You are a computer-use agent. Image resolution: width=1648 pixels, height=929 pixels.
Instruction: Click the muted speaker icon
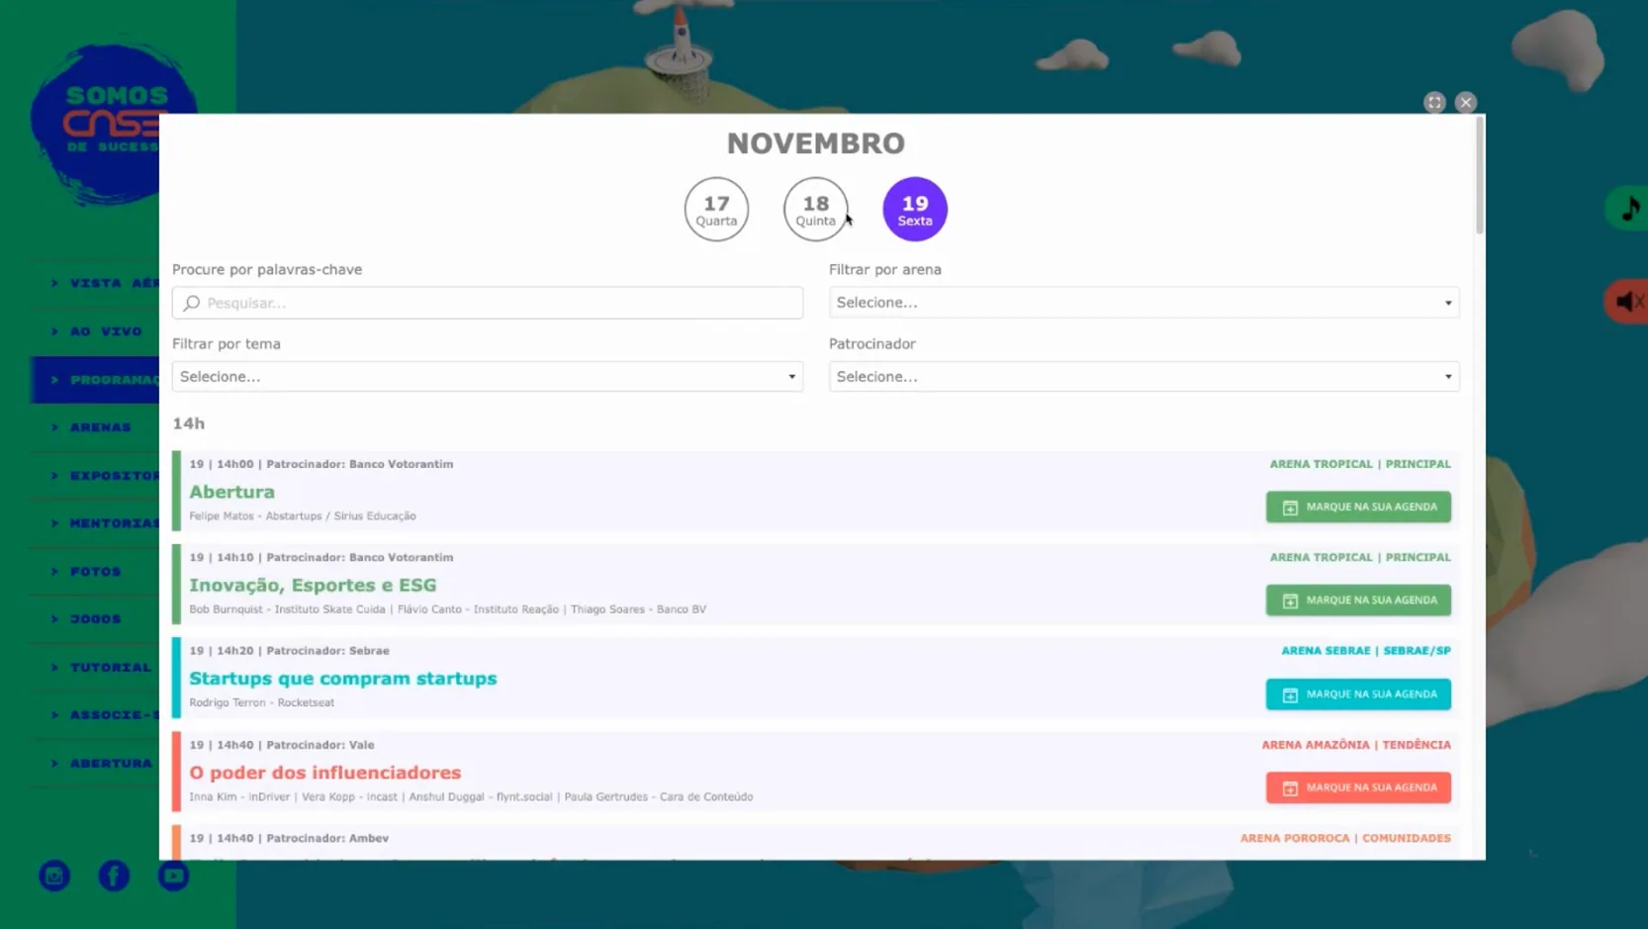(1628, 301)
